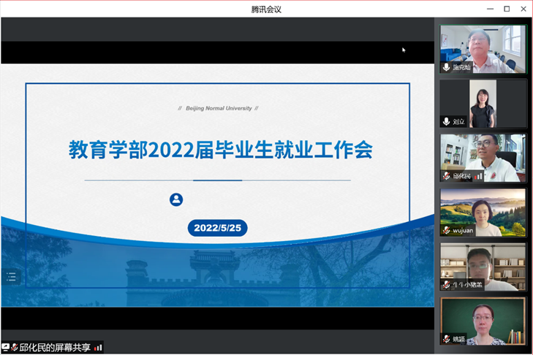Click the 2022/5/25 date badge

(x=217, y=228)
